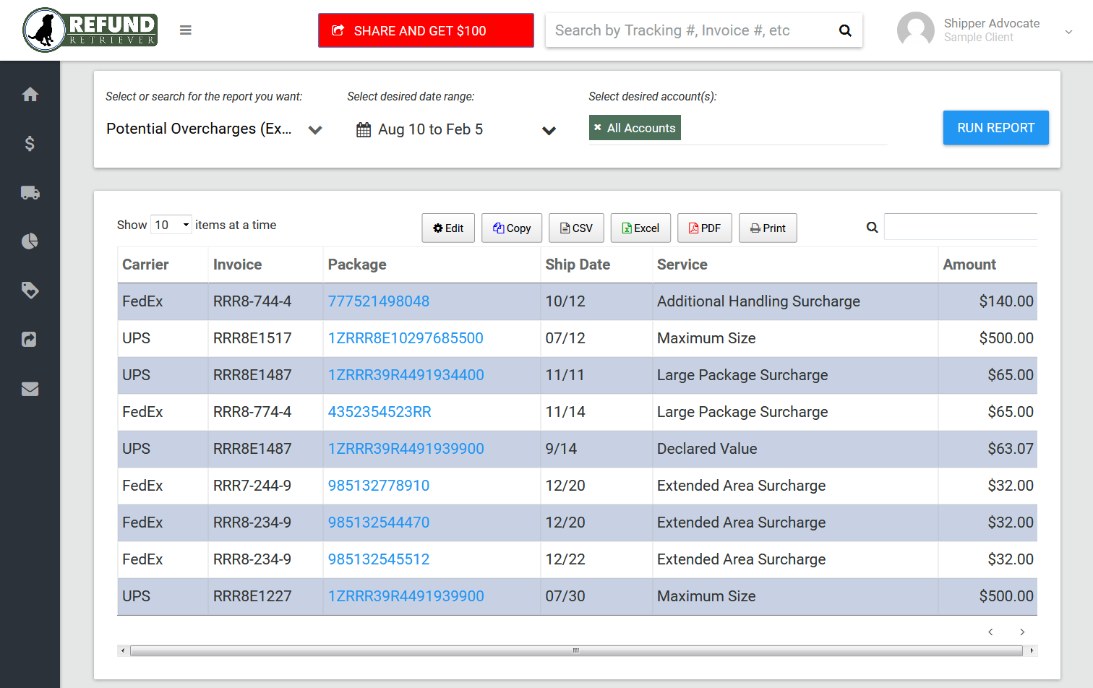1093x688 pixels.
Task: Focus the table filter search box
Action: pyautogui.click(x=961, y=227)
